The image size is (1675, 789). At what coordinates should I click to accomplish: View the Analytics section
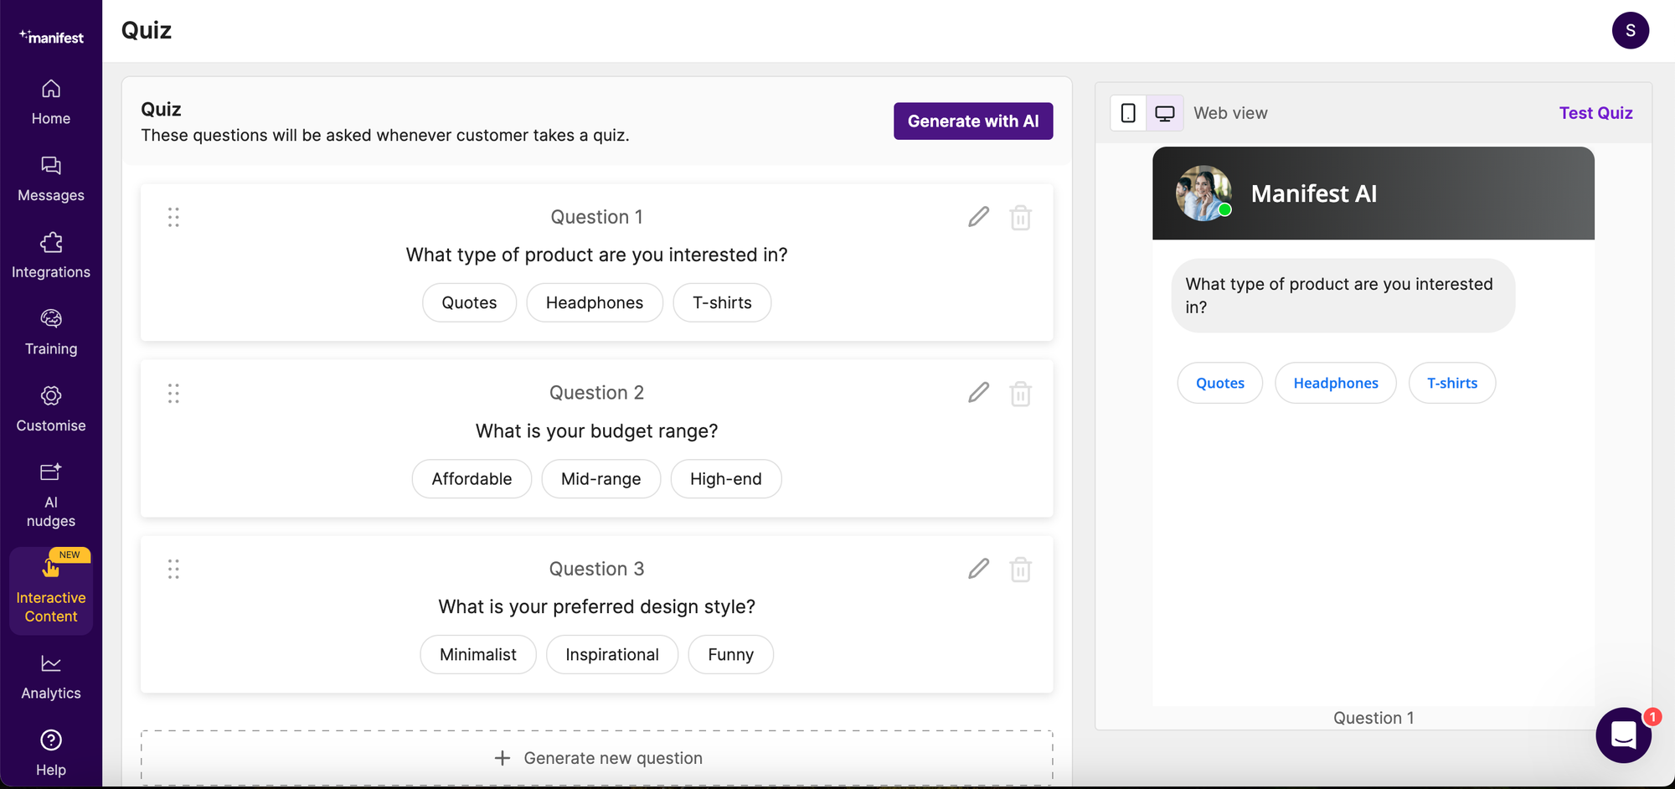51,677
